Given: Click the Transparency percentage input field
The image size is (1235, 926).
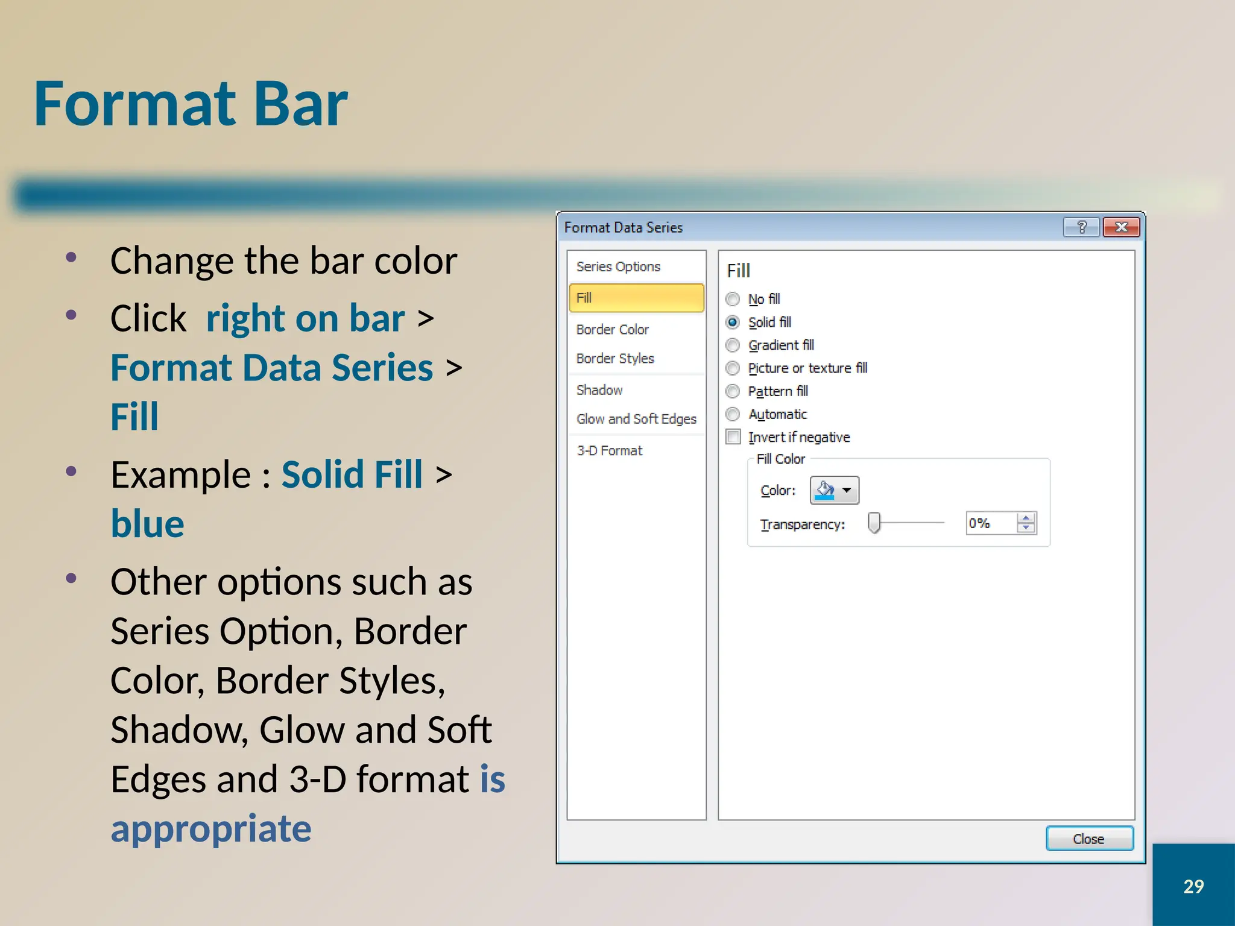Looking at the screenshot, I should pos(991,523).
